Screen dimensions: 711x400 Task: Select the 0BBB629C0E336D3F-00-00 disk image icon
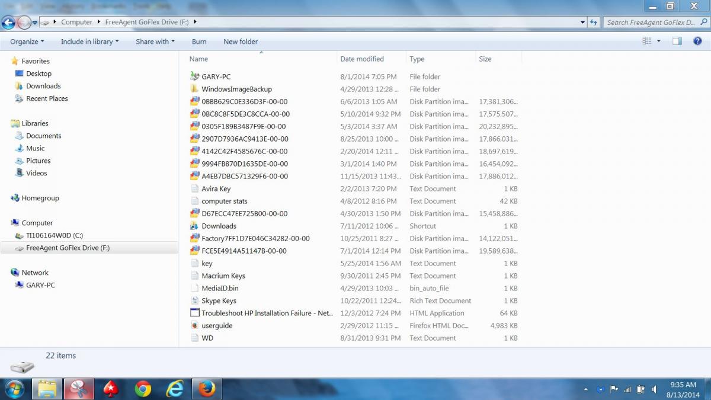pos(194,101)
